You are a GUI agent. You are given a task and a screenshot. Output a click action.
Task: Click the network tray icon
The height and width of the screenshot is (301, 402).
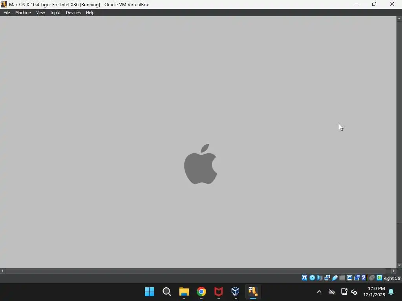click(344, 292)
